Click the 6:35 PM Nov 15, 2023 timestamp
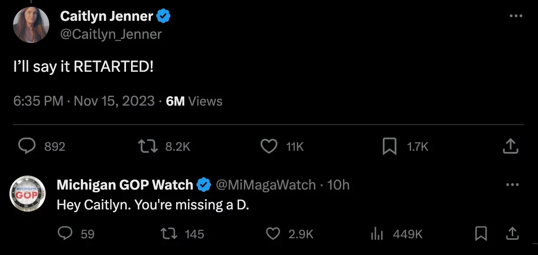 point(84,101)
